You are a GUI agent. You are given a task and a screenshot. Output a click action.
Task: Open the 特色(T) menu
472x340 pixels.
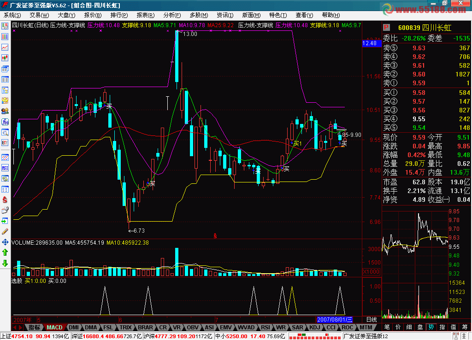click(278, 15)
